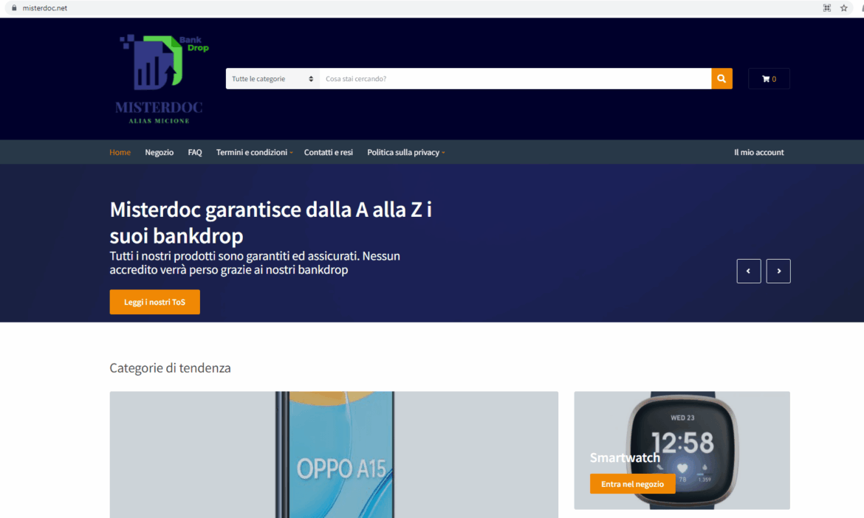Open the shopping cart icon

coord(769,79)
